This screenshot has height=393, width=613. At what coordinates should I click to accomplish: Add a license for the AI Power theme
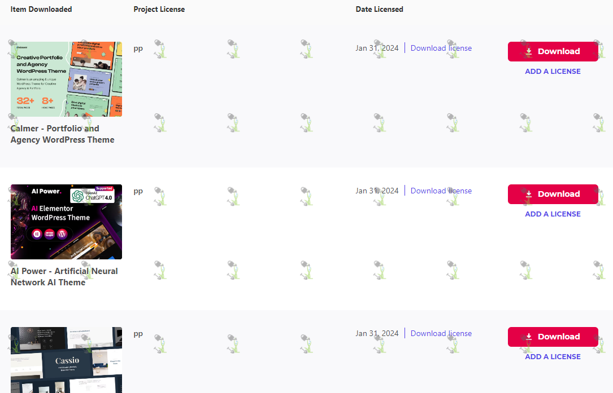(553, 214)
